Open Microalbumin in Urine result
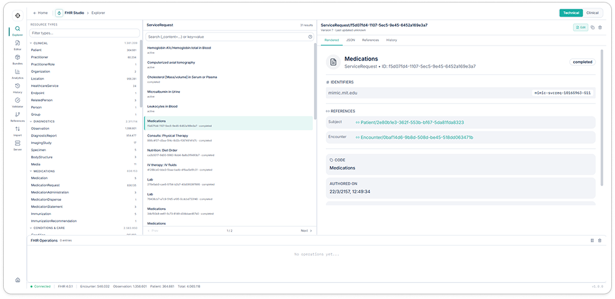The width and height of the screenshot is (615, 299). coord(229,93)
